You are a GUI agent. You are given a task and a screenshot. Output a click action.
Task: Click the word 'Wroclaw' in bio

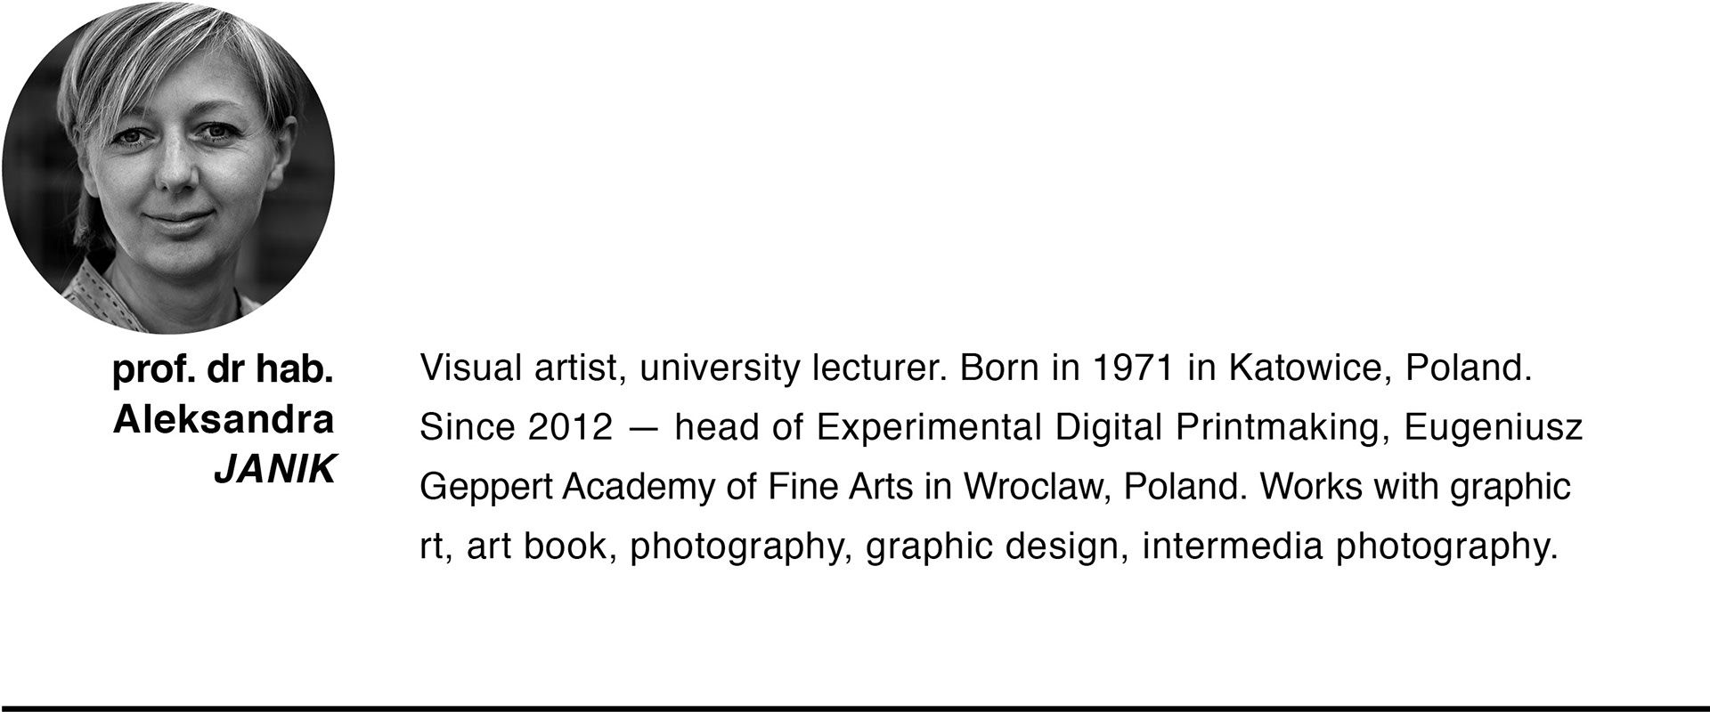(1037, 487)
